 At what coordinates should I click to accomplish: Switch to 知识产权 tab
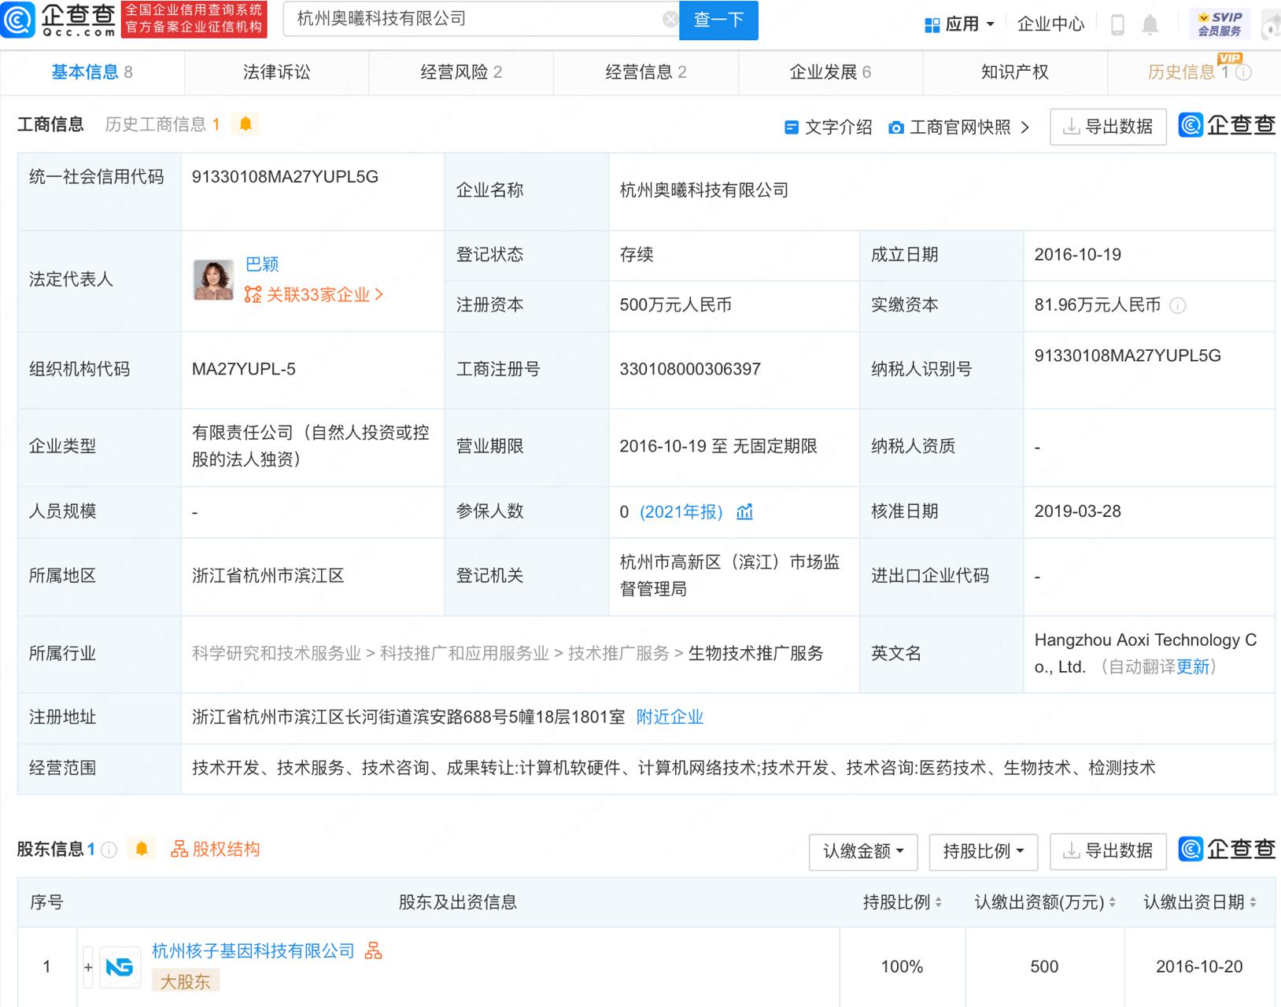click(x=1015, y=72)
